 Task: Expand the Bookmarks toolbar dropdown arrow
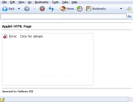pos(121,9)
